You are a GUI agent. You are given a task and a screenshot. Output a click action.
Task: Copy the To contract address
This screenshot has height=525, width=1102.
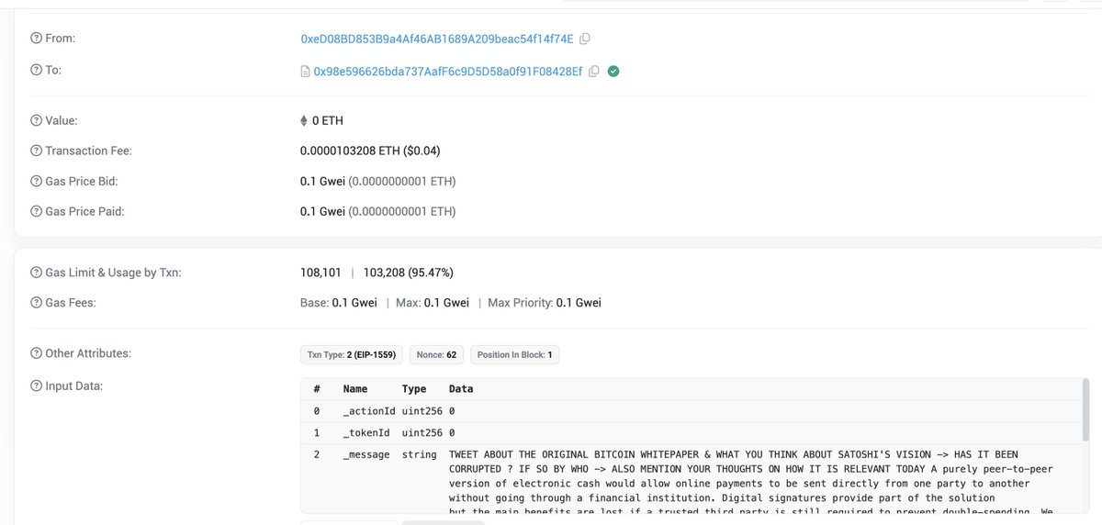pyautogui.click(x=593, y=71)
